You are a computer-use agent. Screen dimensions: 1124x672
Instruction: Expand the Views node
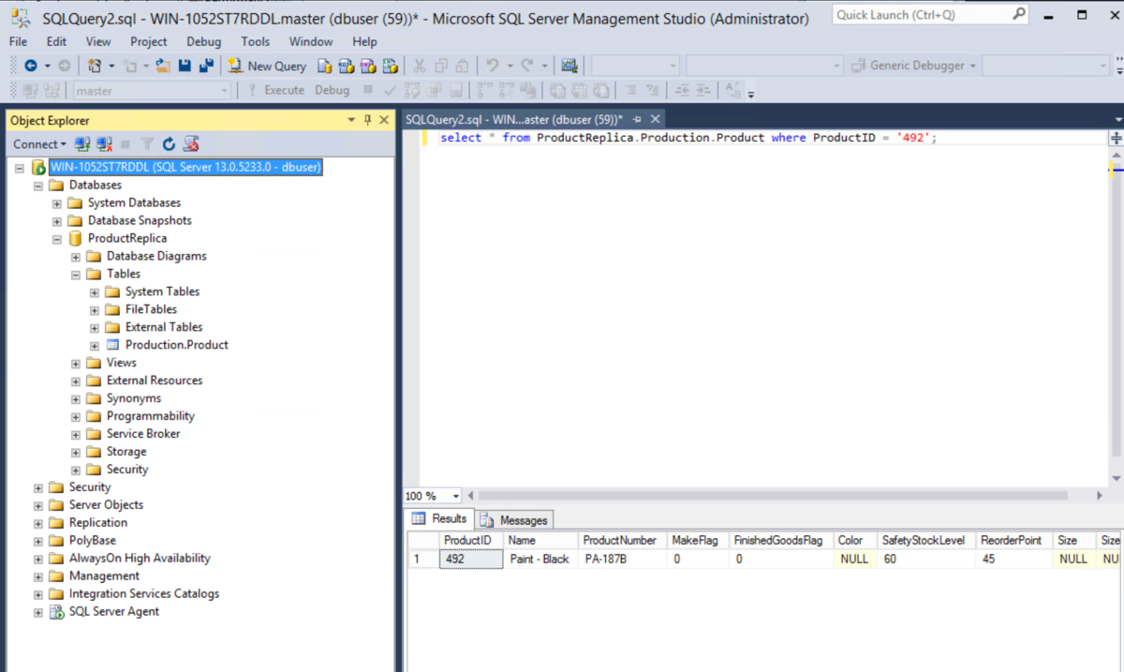coord(76,364)
